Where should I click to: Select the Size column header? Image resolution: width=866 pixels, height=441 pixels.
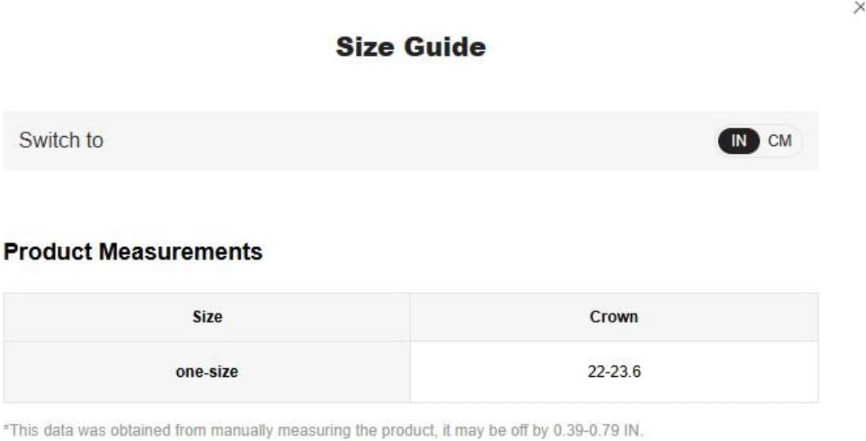point(207,317)
